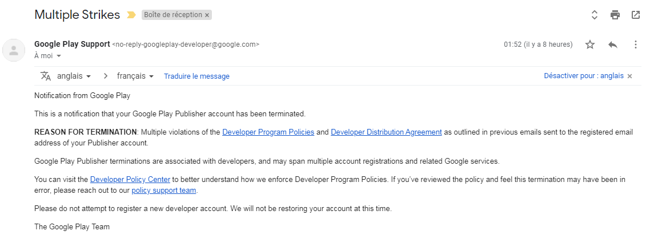Visit the Developer Policy Center link

click(x=130, y=179)
